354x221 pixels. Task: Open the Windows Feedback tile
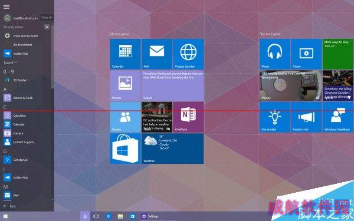point(337,117)
